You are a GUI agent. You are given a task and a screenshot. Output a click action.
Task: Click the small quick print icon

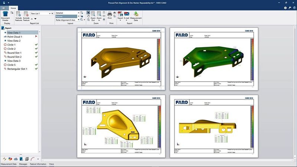click(114, 13)
